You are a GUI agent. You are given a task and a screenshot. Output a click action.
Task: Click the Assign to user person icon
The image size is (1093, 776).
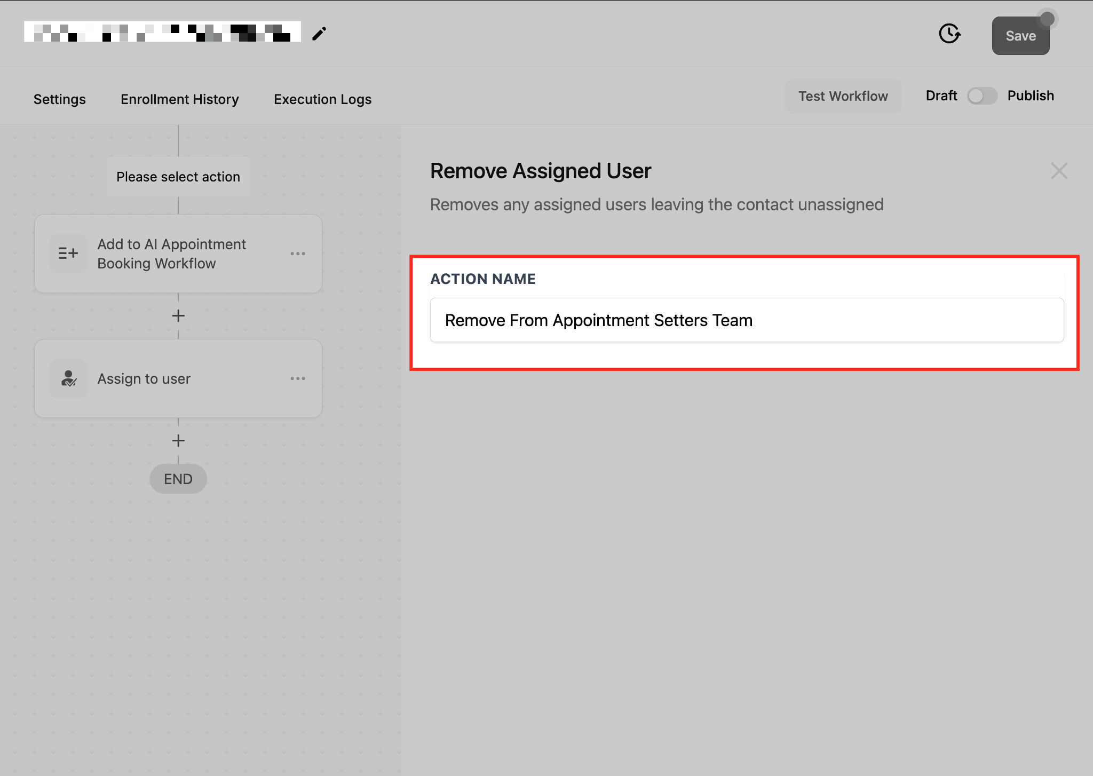click(x=68, y=378)
